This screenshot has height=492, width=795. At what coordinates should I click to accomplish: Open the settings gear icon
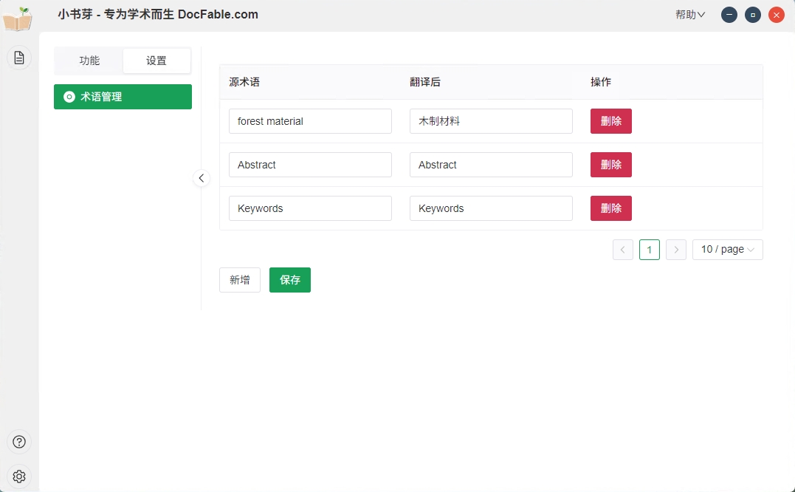[x=19, y=476]
